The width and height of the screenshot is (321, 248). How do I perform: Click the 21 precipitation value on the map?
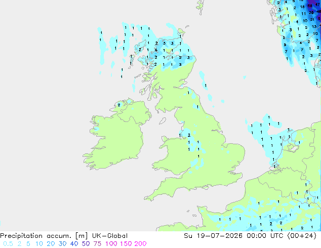point(312,19)
